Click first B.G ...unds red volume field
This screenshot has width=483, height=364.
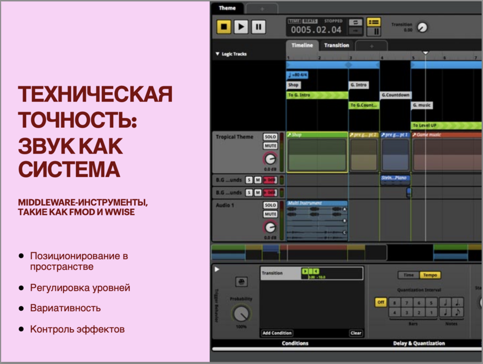point(270,180)
